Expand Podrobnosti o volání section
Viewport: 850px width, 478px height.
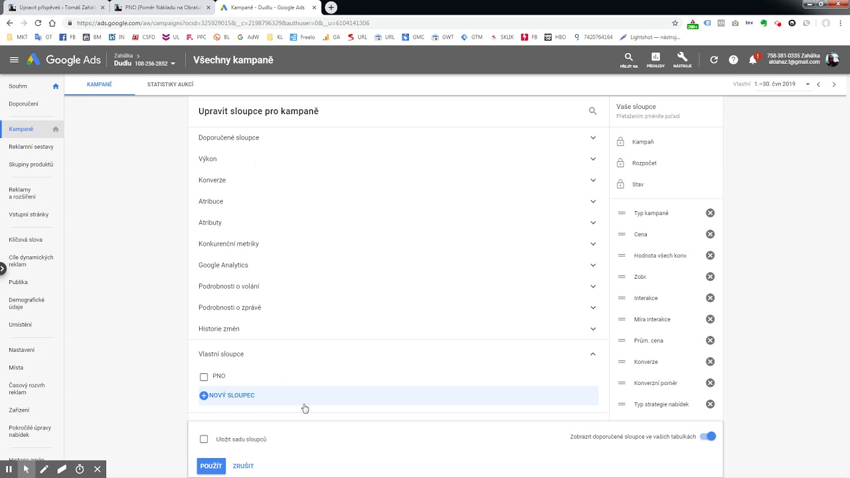click(x=398, y=286)
